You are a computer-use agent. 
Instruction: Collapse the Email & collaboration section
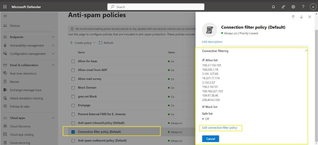(x=53, y=65)
